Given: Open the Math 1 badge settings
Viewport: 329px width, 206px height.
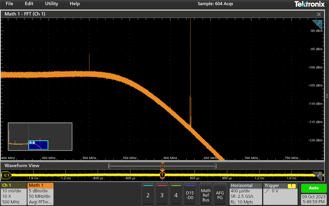Looking at the screenshot, I should [40, 194].
